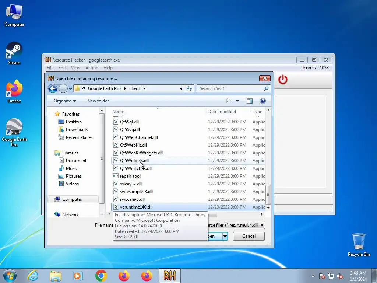Change view with the view icon

229,101
